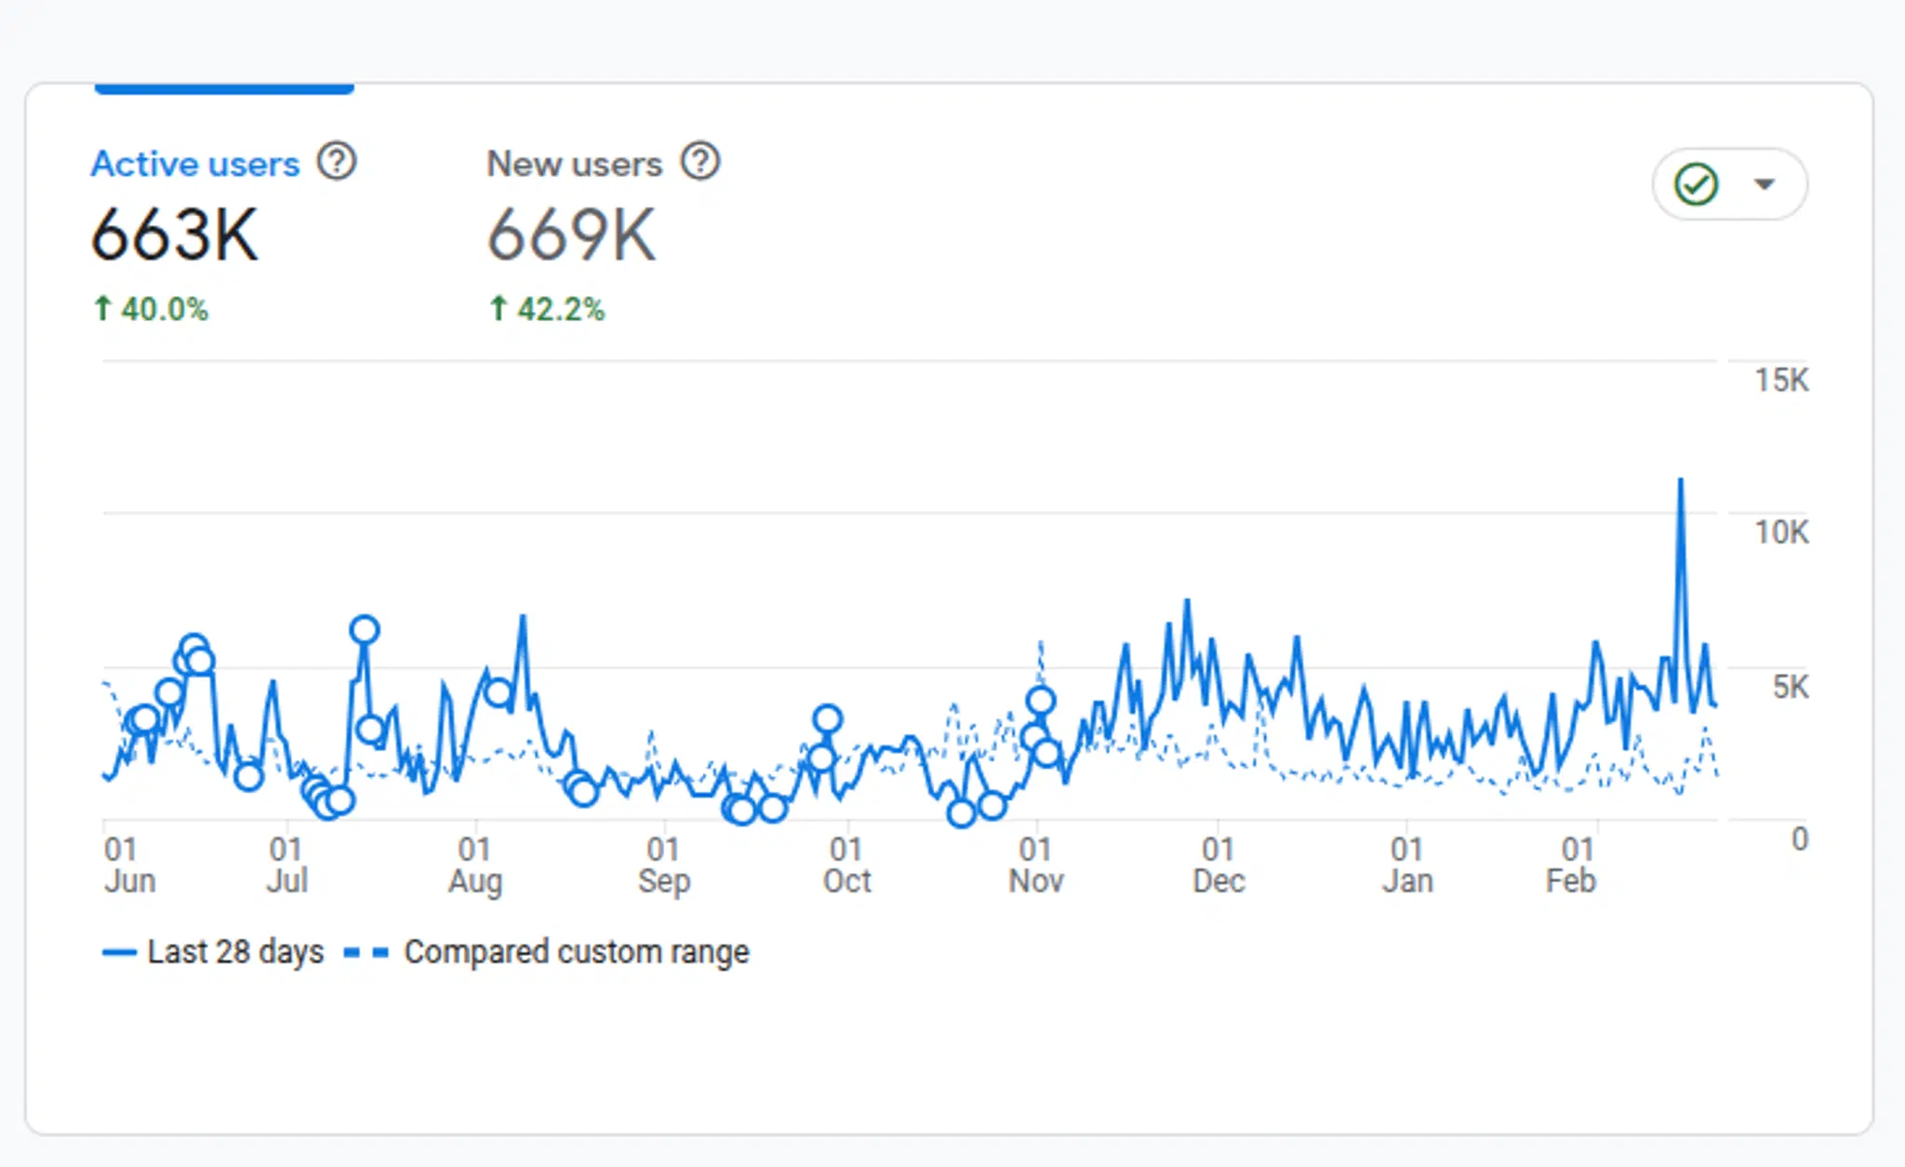Viewport: 1905px width, 1167px height.
Task: Click the solid line legend marker
Action: (118, 951)
